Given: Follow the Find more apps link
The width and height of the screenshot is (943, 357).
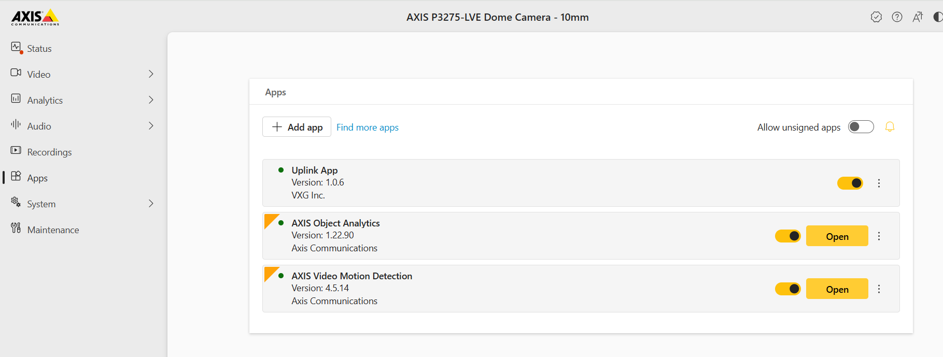Looking at the screenshot, I should (367, 127).
